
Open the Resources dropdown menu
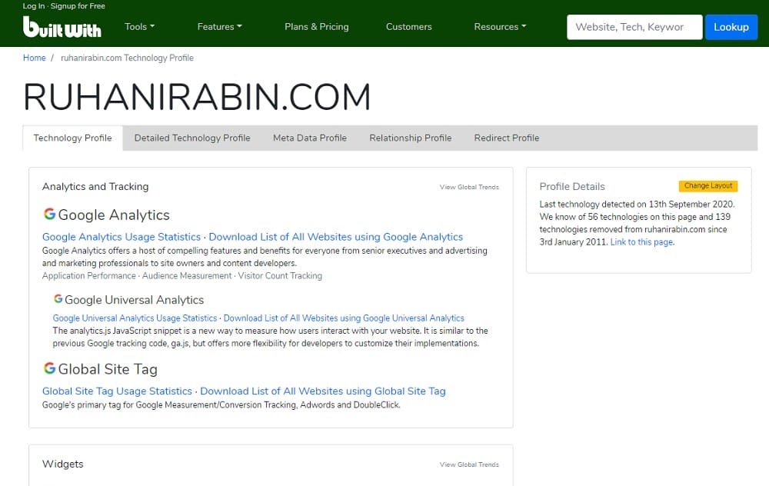tap(499, 26)
